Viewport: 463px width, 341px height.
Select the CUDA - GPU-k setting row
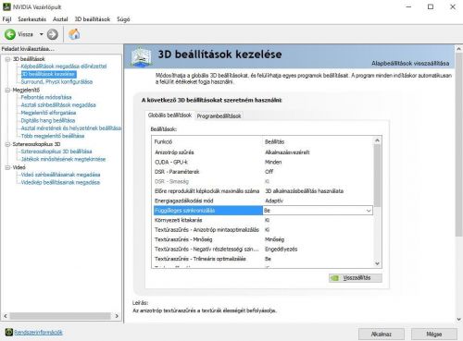pos(263,162)
